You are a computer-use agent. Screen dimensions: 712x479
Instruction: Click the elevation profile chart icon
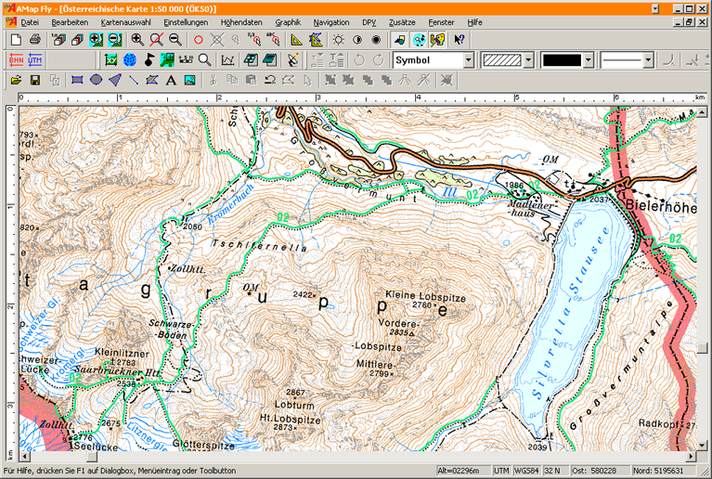[227, 60]
